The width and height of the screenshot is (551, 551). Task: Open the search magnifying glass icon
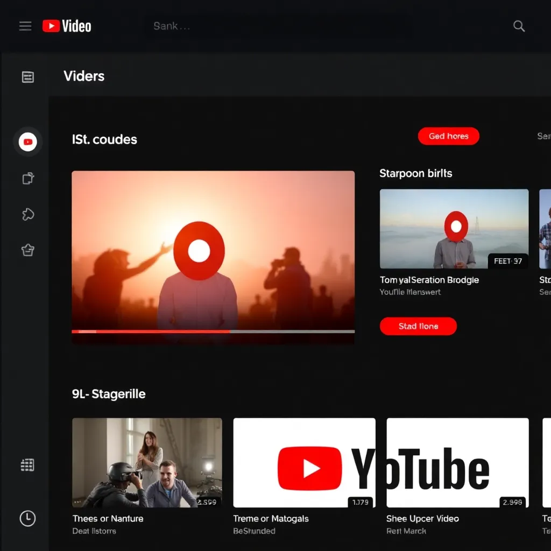518,25
